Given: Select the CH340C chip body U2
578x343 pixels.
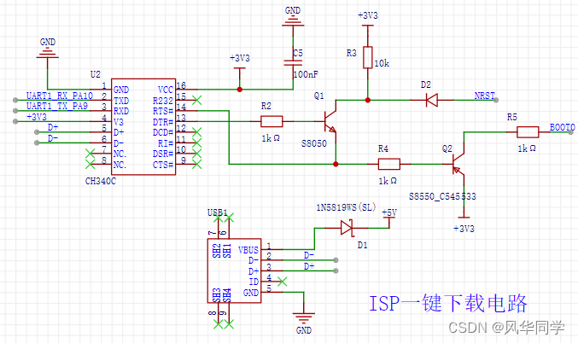Looking at the screenshot, I should coord(143,127).
